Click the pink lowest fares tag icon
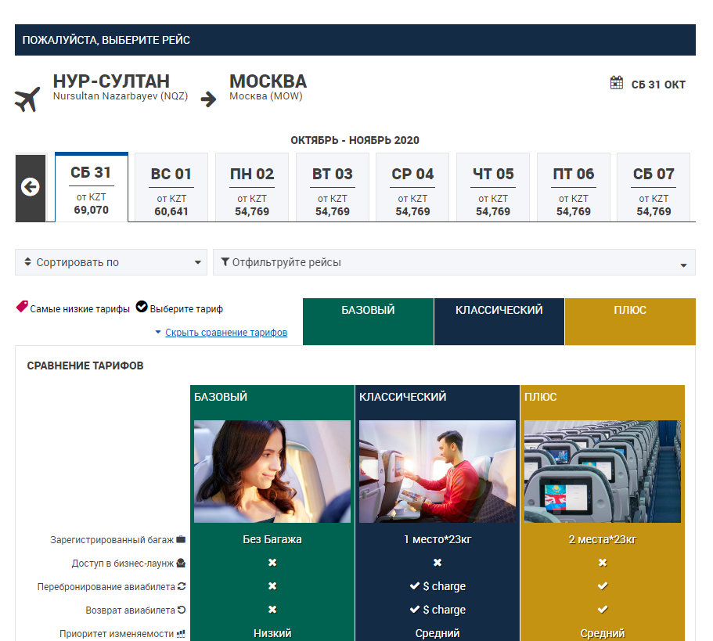 [21, 308]
